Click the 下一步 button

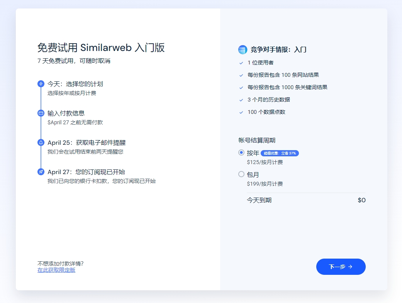[341, 267]
